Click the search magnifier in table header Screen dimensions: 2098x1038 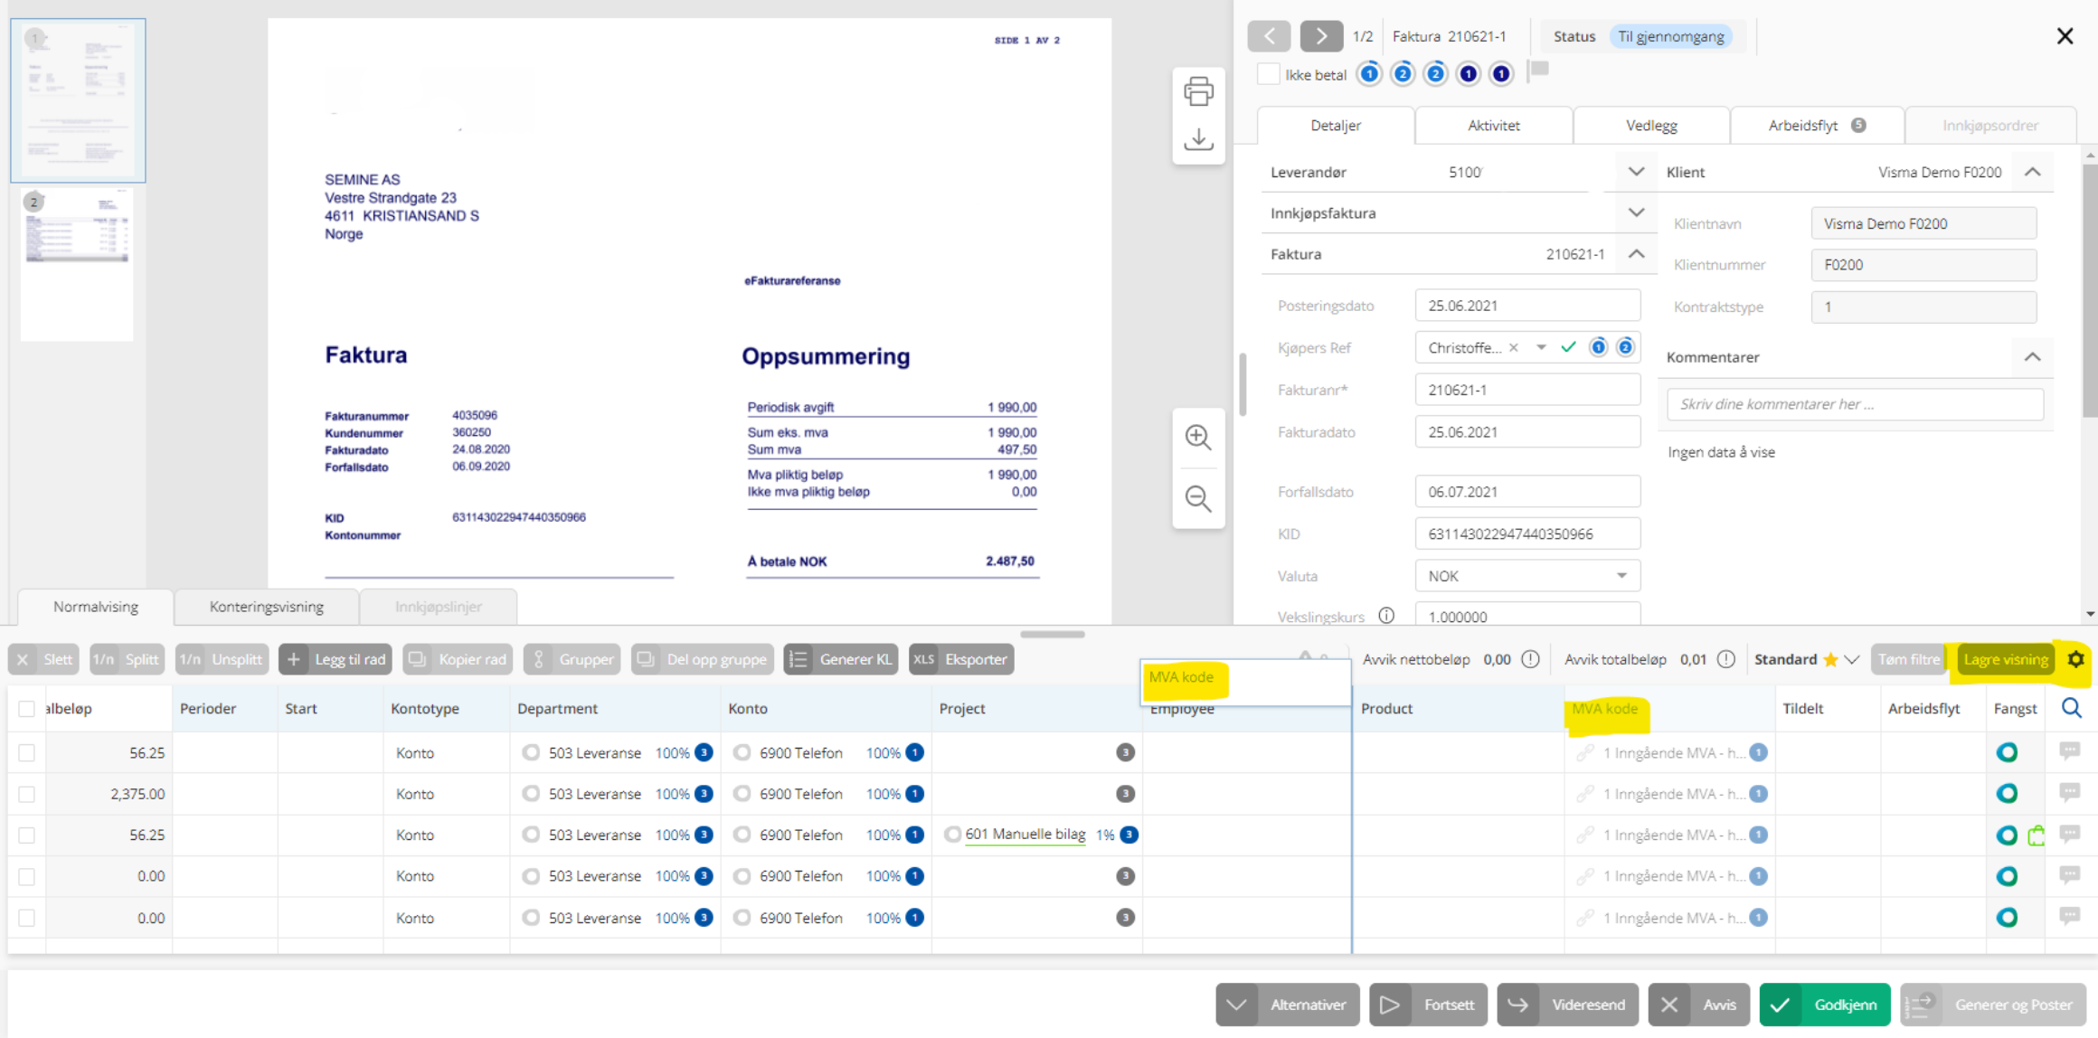[2072, 708]
